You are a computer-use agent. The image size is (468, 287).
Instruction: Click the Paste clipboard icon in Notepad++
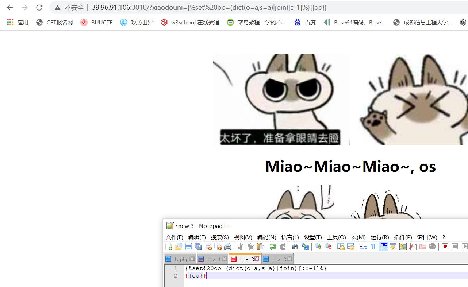(x=260, y=247)
